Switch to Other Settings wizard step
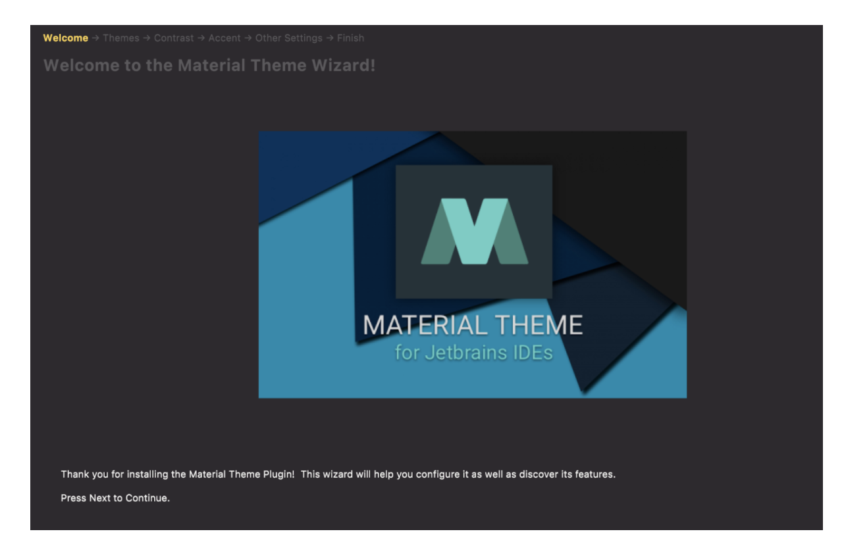The image size is (844, 542). pos(289,38)
